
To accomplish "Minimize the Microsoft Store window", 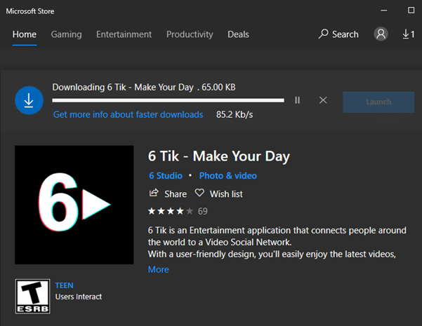I will pyautogui.click(x=384, y=11).
